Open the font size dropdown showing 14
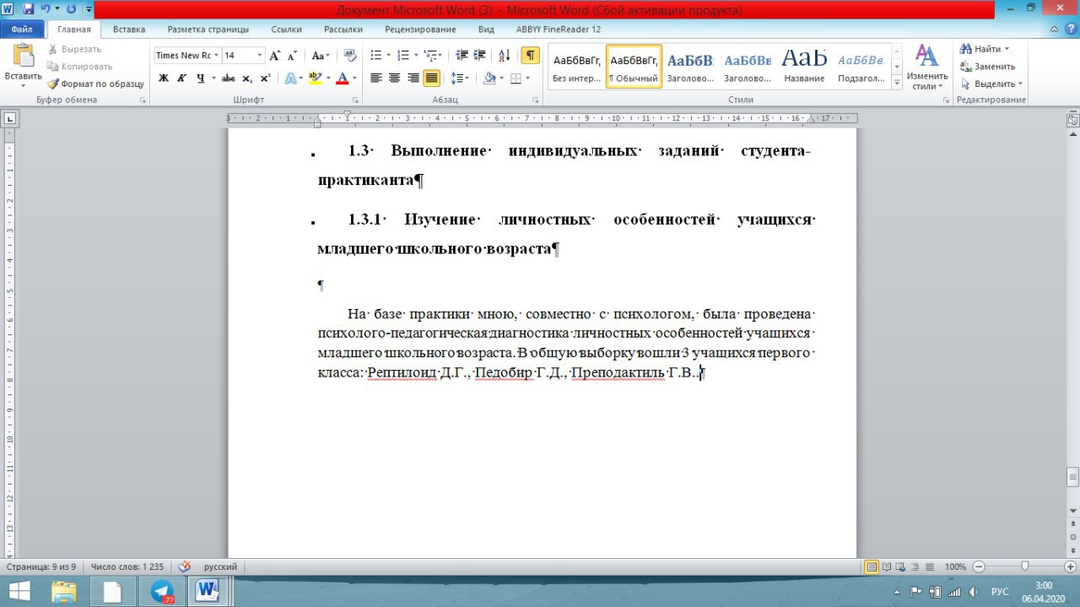 [x=260, y=56]
